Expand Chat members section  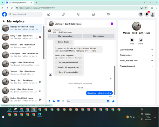[136, 55]
